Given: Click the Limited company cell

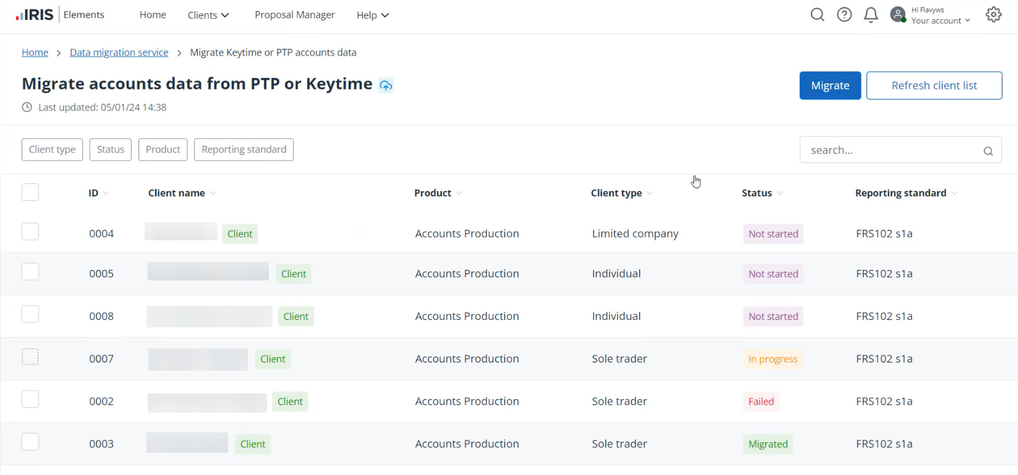Looking at the screenshot, I should [x=635, y=234].
